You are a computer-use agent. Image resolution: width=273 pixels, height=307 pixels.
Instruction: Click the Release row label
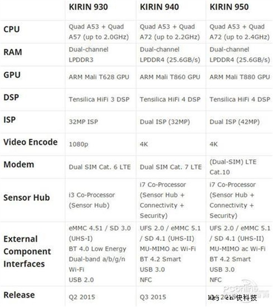19,295
